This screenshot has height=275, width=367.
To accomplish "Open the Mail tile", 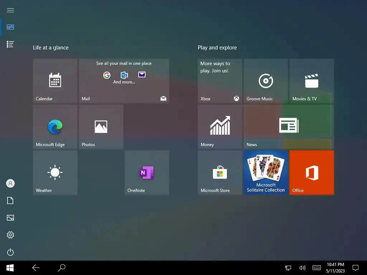I will (x=124, y=81).
